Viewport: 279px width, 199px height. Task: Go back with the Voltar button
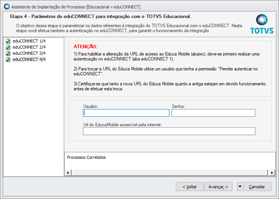(190, 187)
